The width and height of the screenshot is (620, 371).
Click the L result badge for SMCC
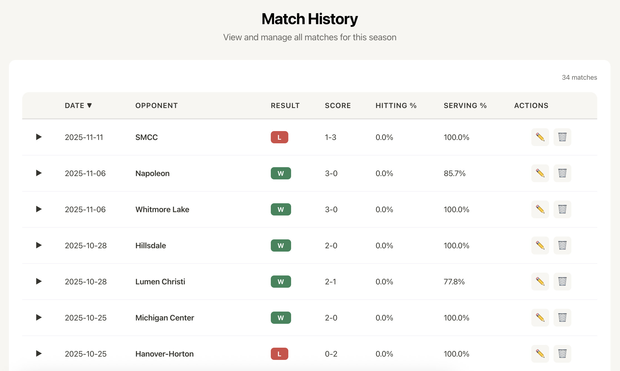pos(279,137)
